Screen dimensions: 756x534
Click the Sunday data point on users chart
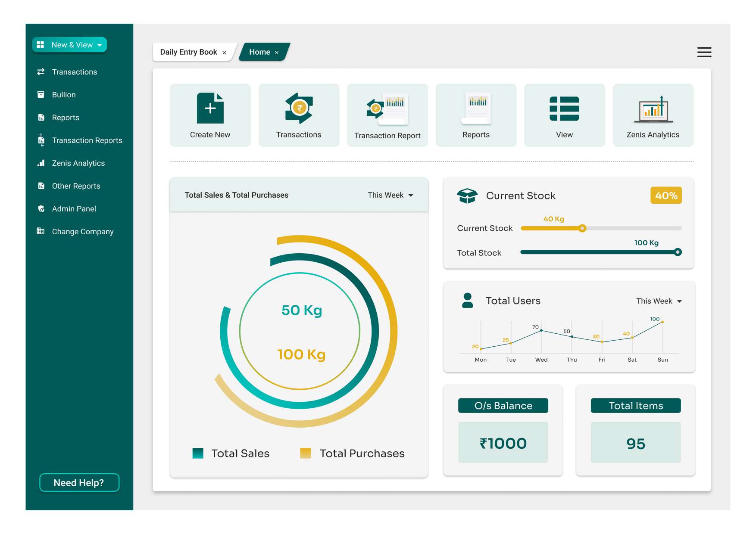[662, 322]
